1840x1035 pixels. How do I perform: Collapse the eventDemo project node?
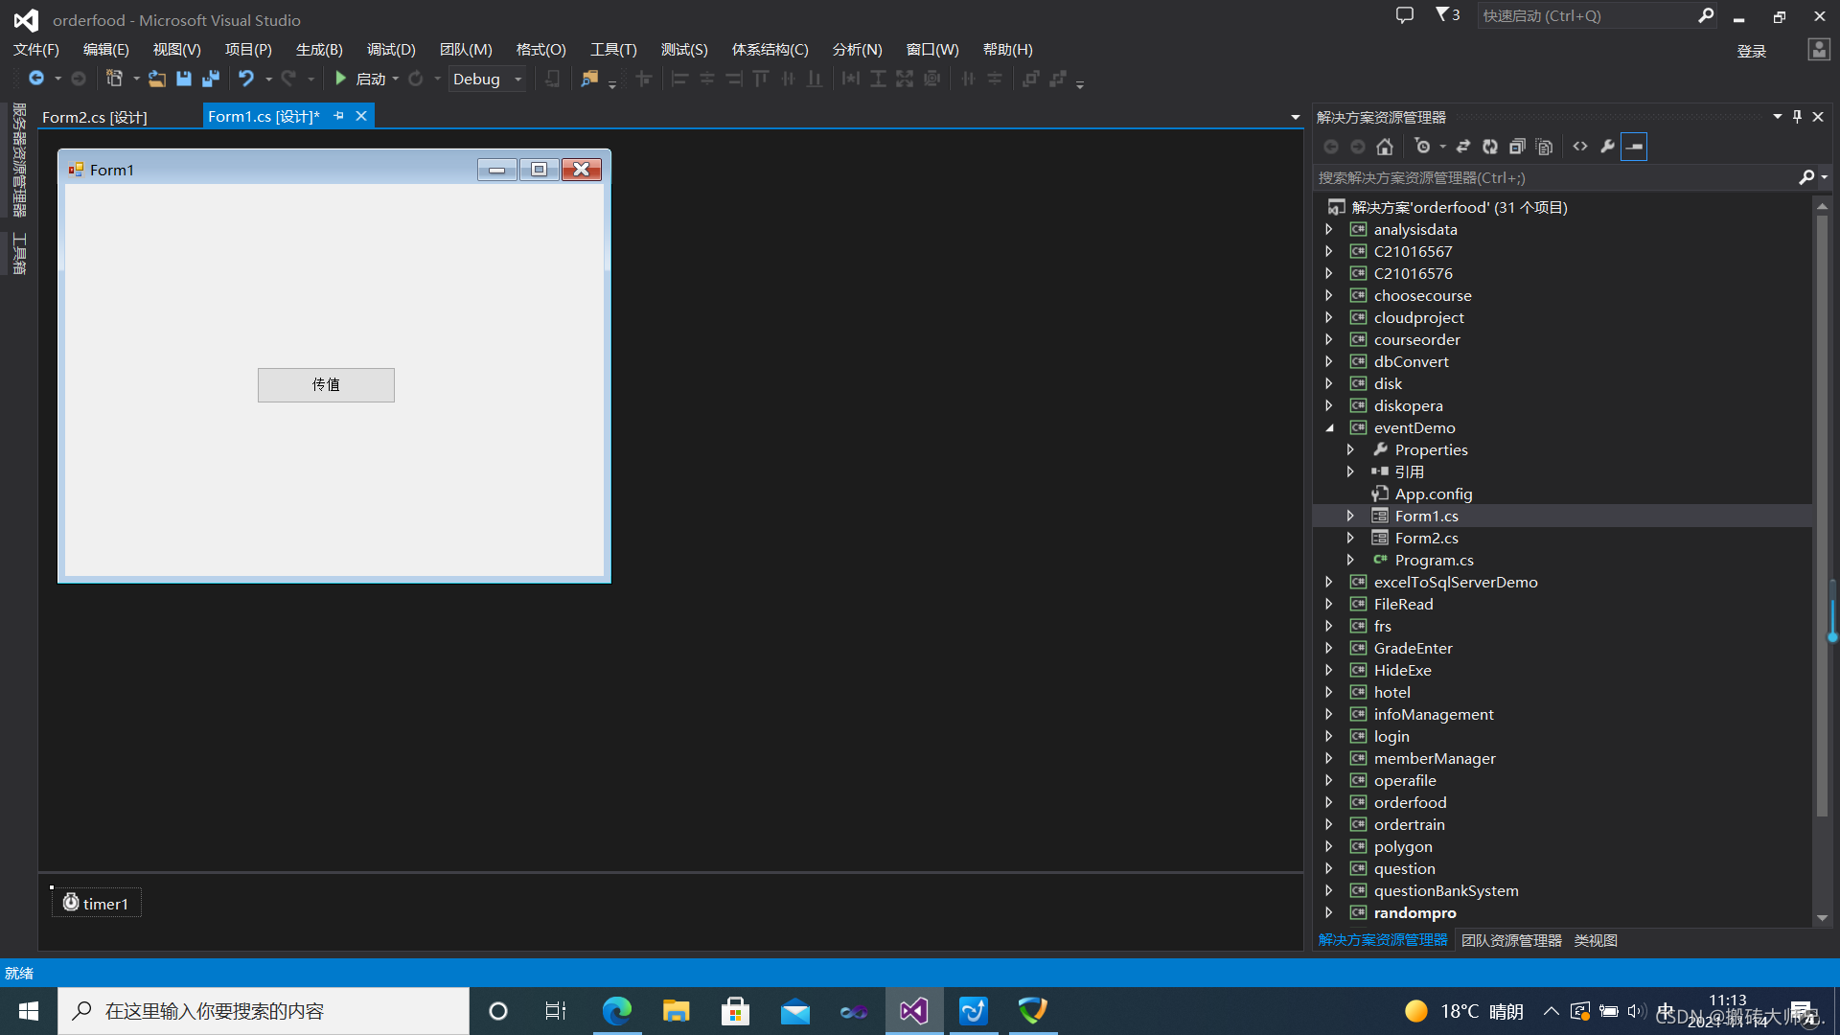tap(1330, 428)
